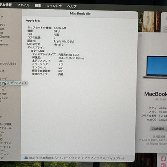Click the search icon in the far-right window
The image size is (167, 167).
click(x=166, y=29)
